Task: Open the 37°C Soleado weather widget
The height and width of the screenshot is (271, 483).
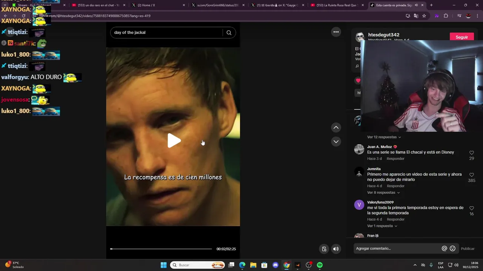Action: (14, 265)
